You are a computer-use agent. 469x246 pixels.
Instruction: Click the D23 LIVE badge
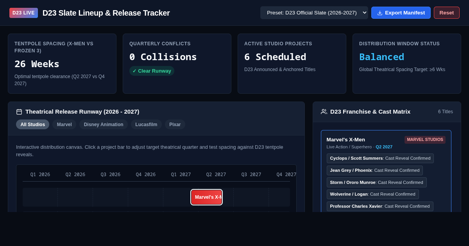pyautogui.click(x=23, y=13)
